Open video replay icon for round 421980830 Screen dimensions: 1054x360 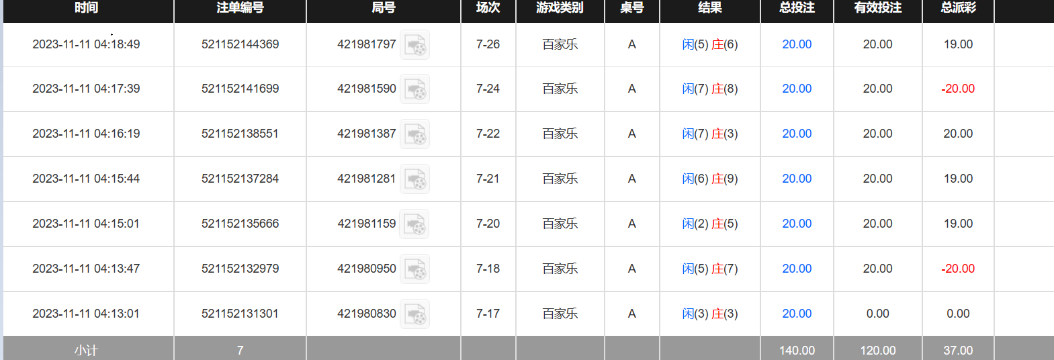414,314
